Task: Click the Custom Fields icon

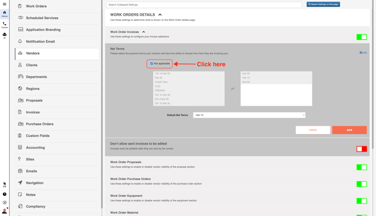Action: coord(20,135)
